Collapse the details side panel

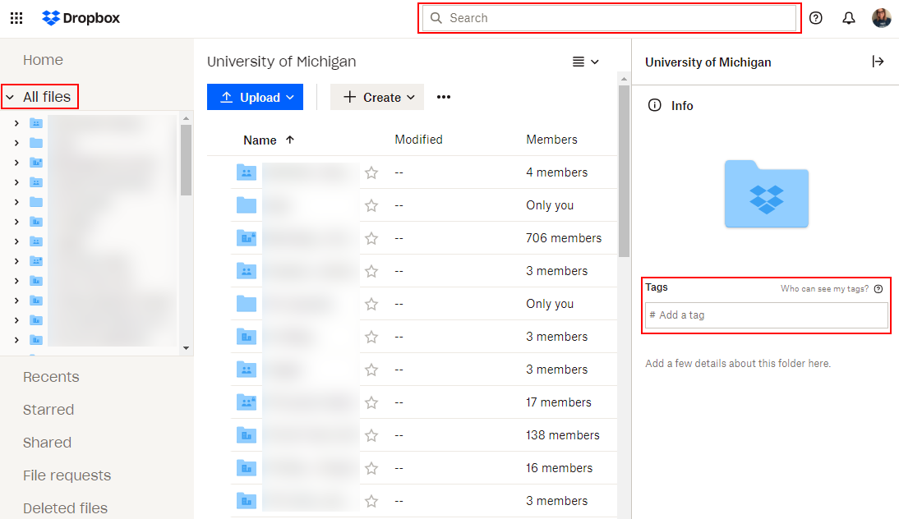pos(878,62)
